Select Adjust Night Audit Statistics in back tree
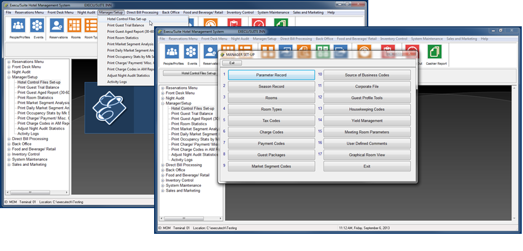This screenshot has height=251, width=523. click(x=41, y=129)
